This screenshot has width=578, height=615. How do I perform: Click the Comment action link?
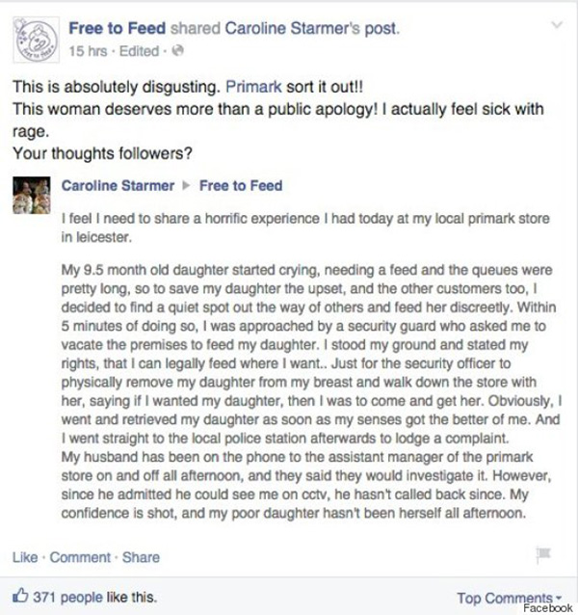[80, 557]
